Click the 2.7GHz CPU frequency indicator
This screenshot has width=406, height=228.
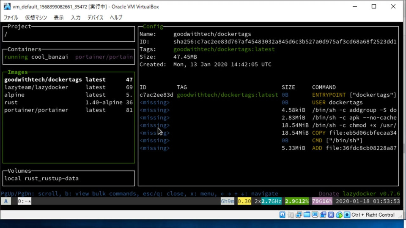[272, 201]
